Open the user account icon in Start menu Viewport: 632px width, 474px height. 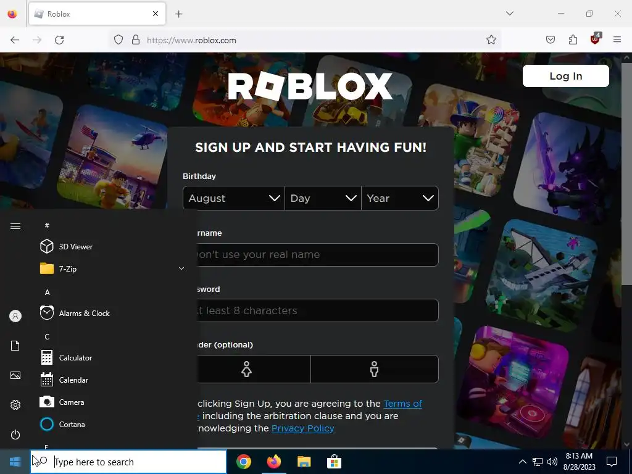tap(15, 316)
